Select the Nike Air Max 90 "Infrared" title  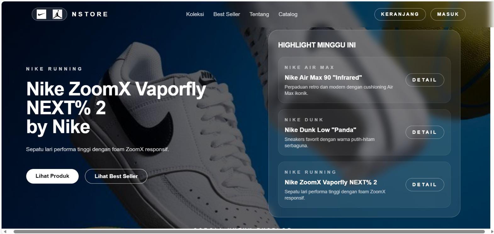(323, 78)
